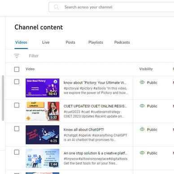Click the #cuet2023 #cuet #cuetexamstrategy description
Viewport: 174px width, 174px height.
(x=94, y=114)
